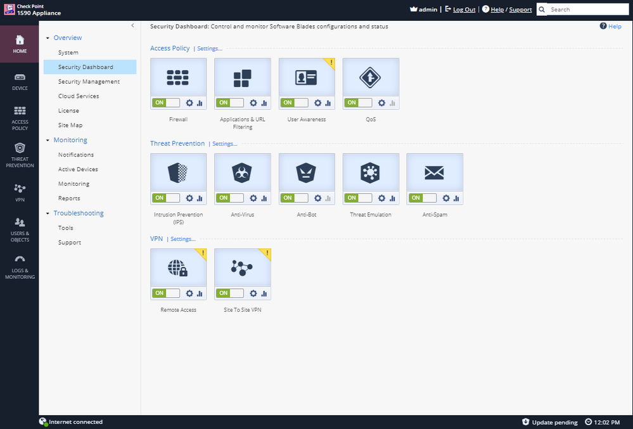View Anti-Virus statistics chart icon
The width and height of the screenshot is (633, 429).
pos(264,198)
